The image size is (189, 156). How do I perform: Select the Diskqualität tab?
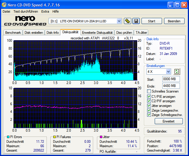[x=70, y=32]
